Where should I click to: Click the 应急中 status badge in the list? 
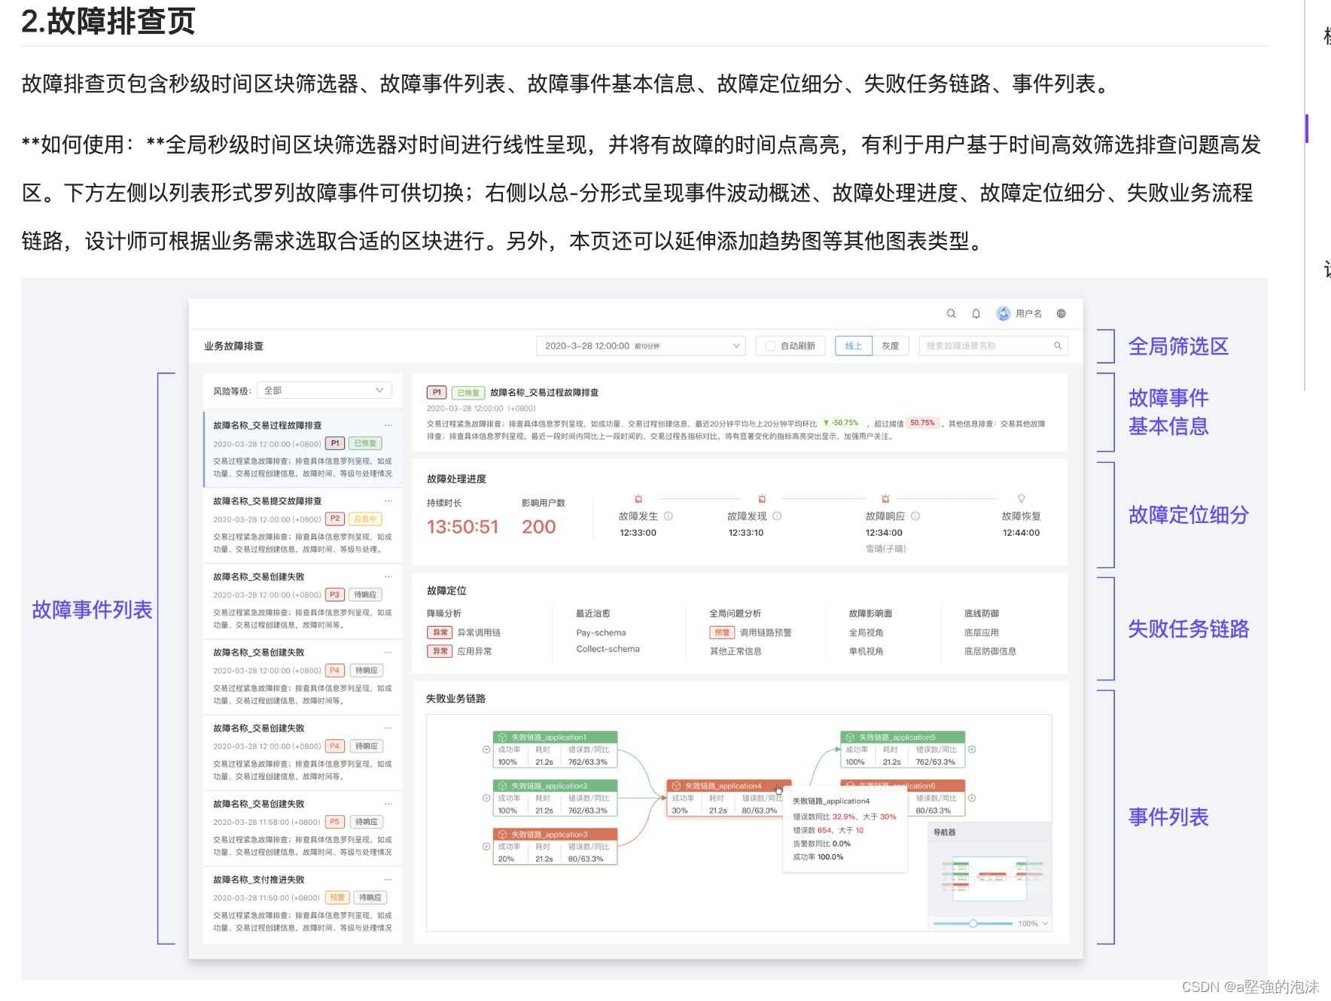[x=366, y=519]
